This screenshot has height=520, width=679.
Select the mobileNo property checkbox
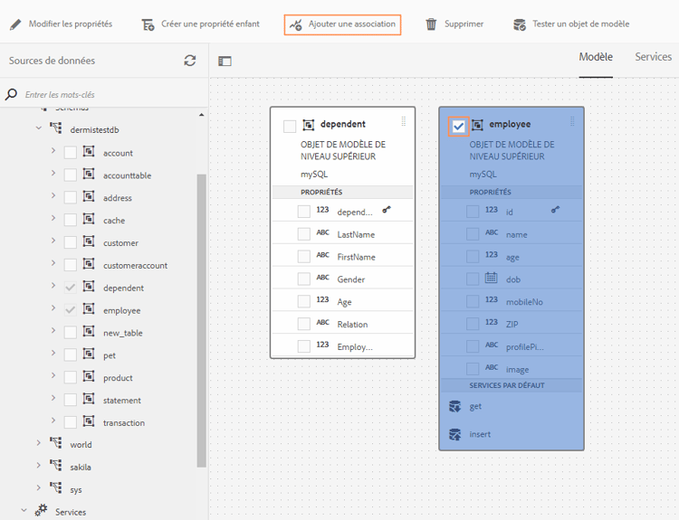coord(473,301)
